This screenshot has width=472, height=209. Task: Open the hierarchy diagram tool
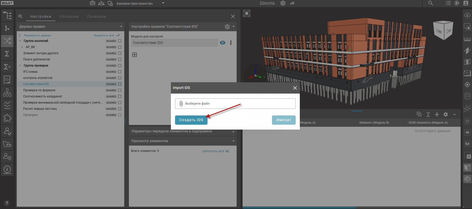[7, 92]
